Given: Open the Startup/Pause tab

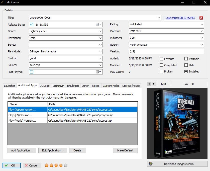Looking at the screenshot, I should tap(131, 86).
